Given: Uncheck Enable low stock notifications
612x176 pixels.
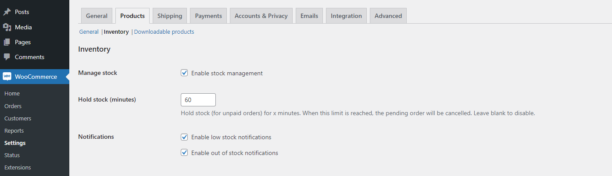Looking at the screenshot, I should pyautogui.click(x=184, y=137).
